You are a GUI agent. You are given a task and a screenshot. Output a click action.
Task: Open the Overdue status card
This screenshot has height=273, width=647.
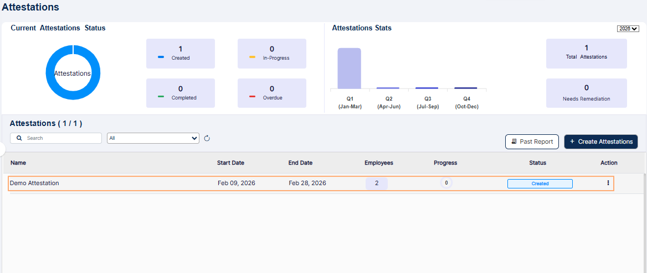[x=271, y=93]
